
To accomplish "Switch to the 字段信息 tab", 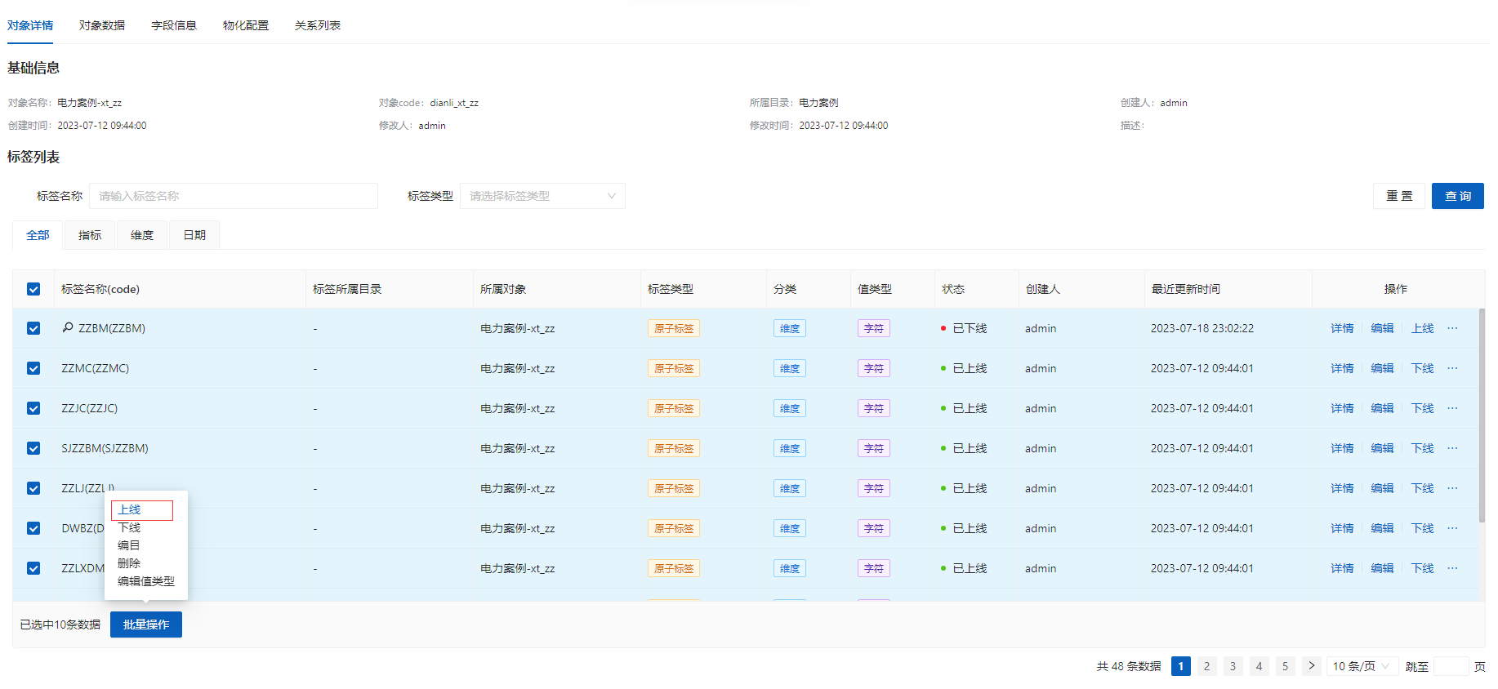I will (174, 25).
